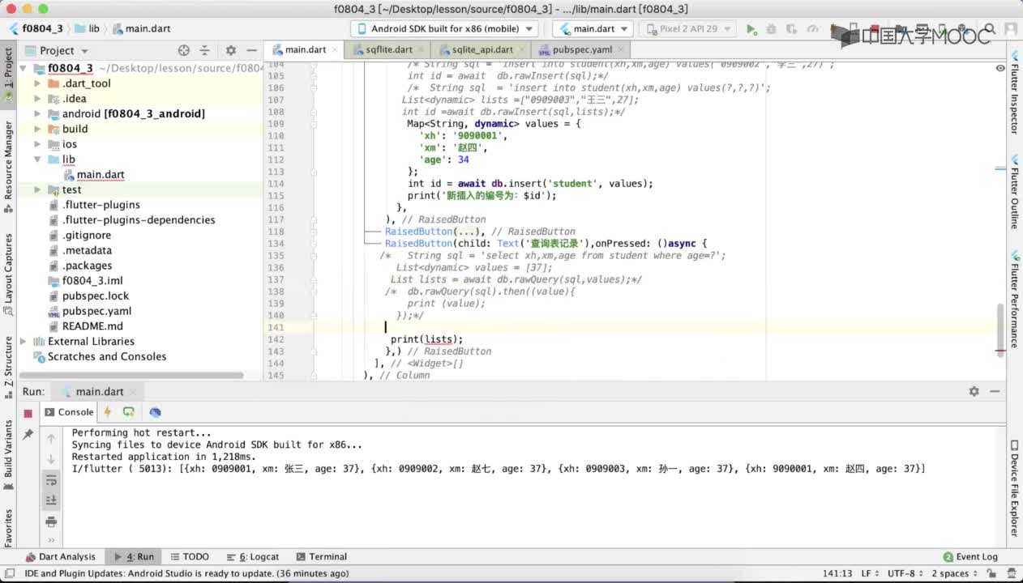Trigger Flutter hot restart icon
This screenshot has height=583, width=1023.
[127, 412]
